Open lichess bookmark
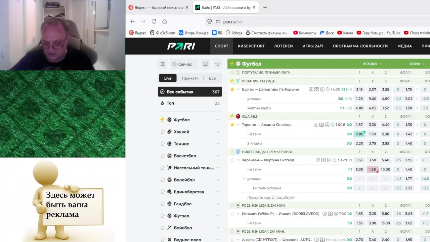 click(x=234, y=33)
